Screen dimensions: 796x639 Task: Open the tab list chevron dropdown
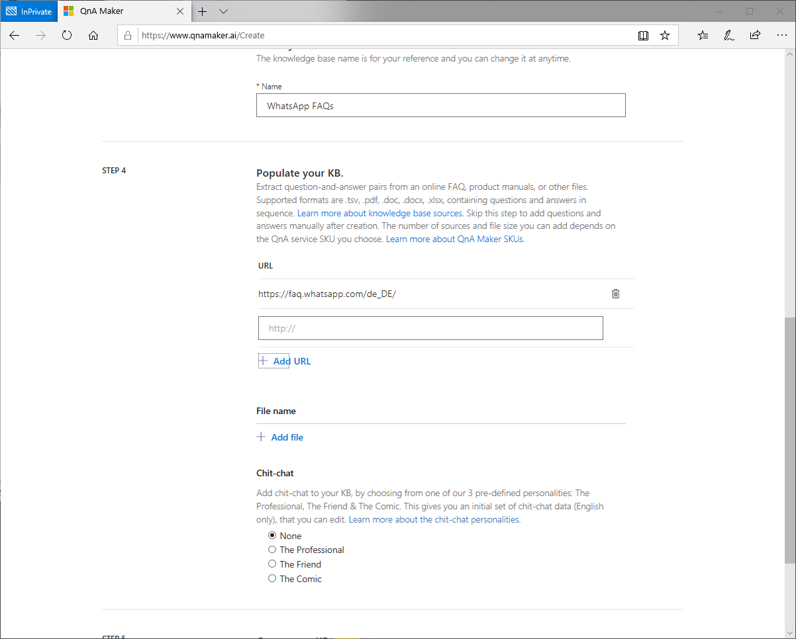pos(223,11)
